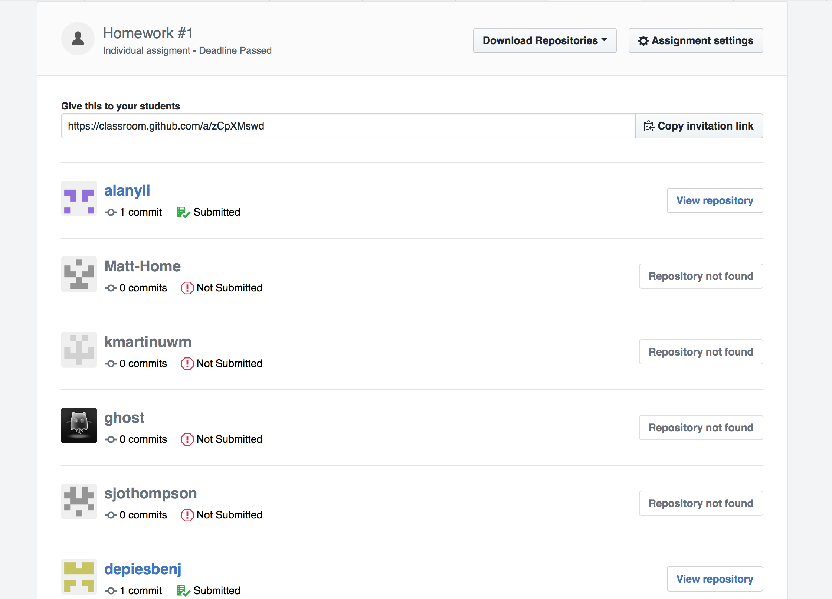Click View repository for depiesbenj
This screenshot has width=832, height=599.
[x=715, y=579]
